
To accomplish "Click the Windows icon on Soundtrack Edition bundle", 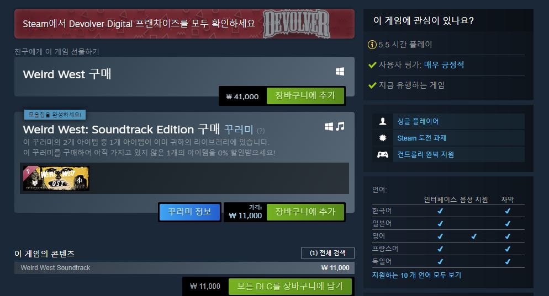I will [x=329, y=127].
